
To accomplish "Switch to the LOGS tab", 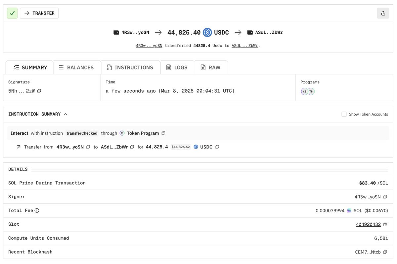I will (177, 67).
